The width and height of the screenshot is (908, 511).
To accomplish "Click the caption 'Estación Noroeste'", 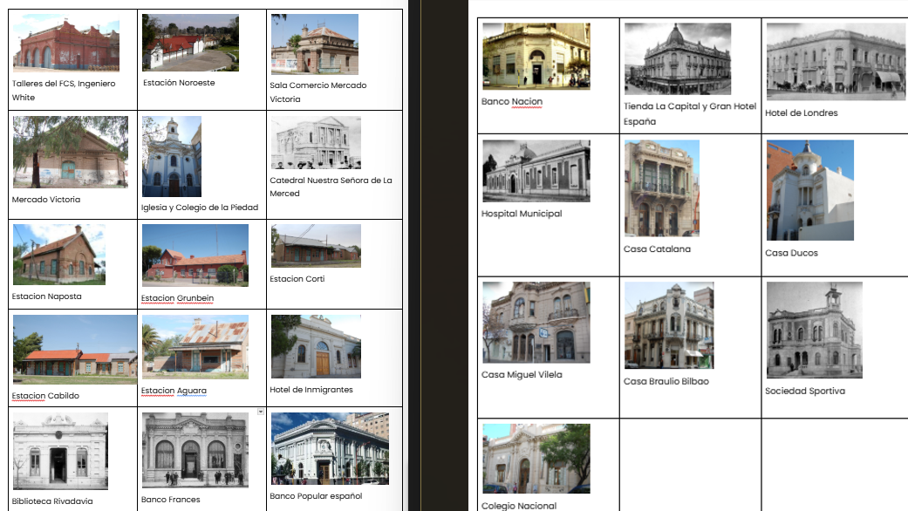I will 179,83.
